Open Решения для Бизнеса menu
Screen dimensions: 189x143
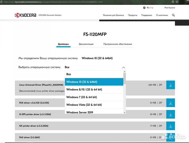click(x=113, y=15)
